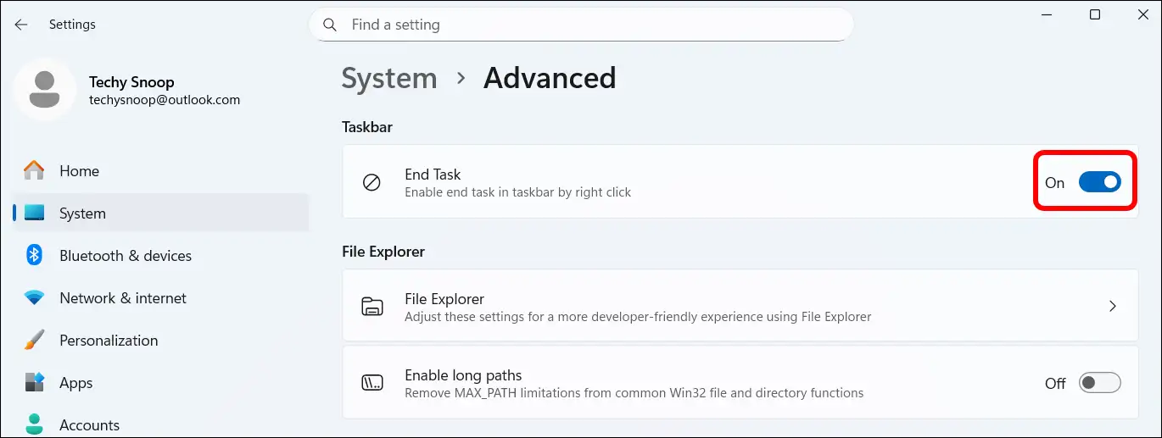Click the Bluetooth icon in sidebar
1162x438 pixels.
tap(34, 255)
